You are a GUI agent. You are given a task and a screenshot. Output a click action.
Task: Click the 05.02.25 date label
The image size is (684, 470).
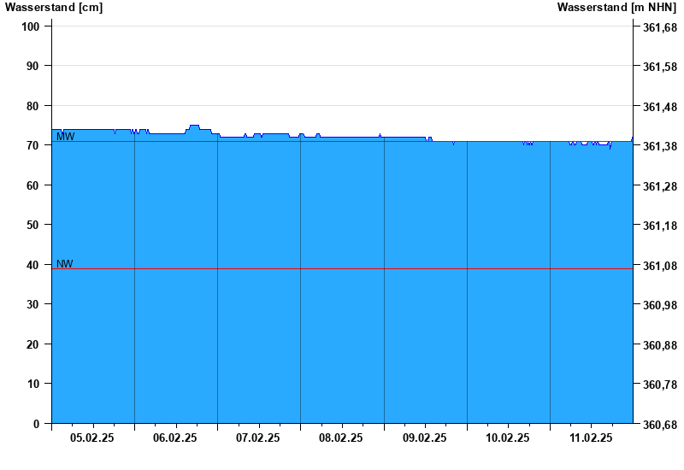92,438
